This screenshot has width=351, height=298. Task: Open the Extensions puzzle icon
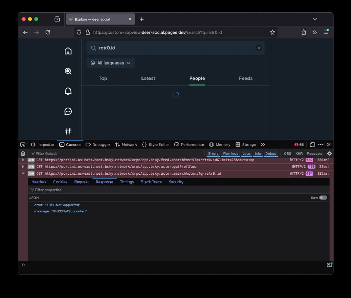click(304, 32)
